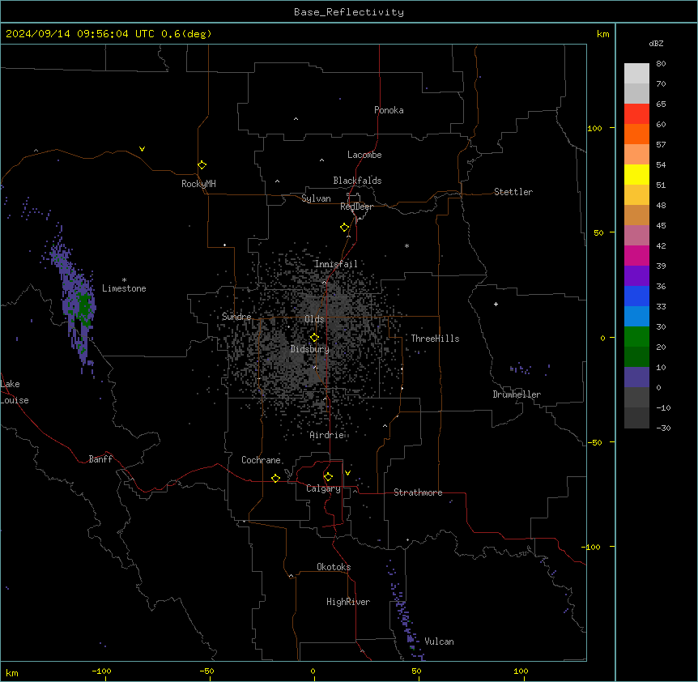
Task: Click the Lacombe city label
Action: (x=364, y=155)
